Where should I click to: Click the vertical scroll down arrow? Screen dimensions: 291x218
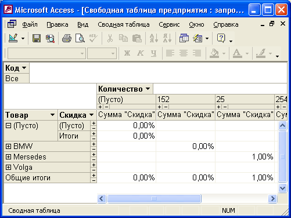(x=282, y=188)
